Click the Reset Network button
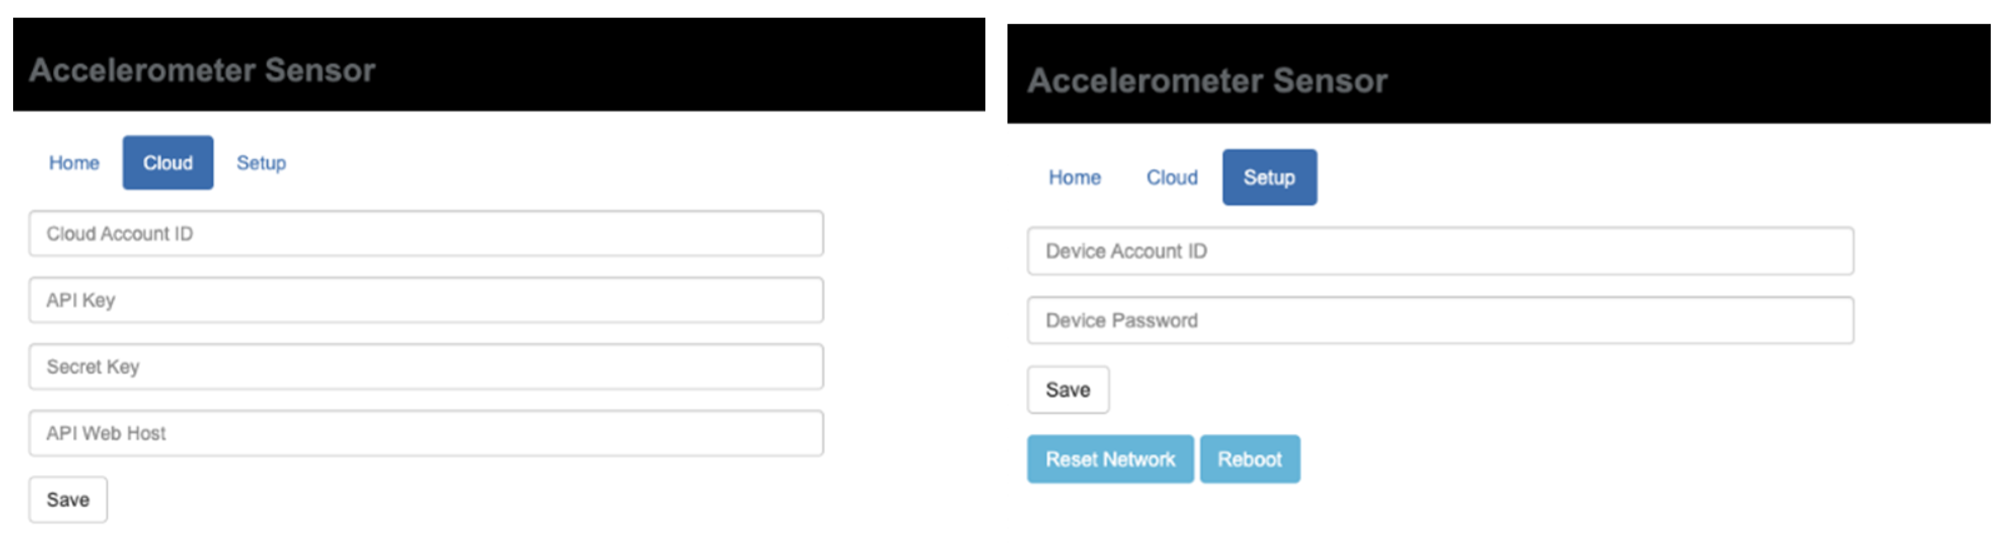The image size is (2002, 543). pyautogui.click(x=1110, y=460)
